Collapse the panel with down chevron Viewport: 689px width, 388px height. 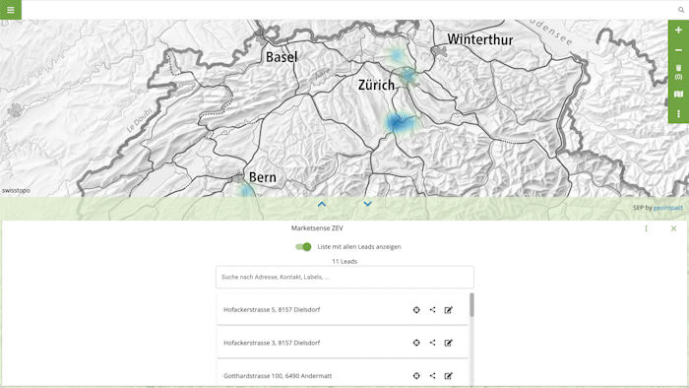tap(367, 204)
